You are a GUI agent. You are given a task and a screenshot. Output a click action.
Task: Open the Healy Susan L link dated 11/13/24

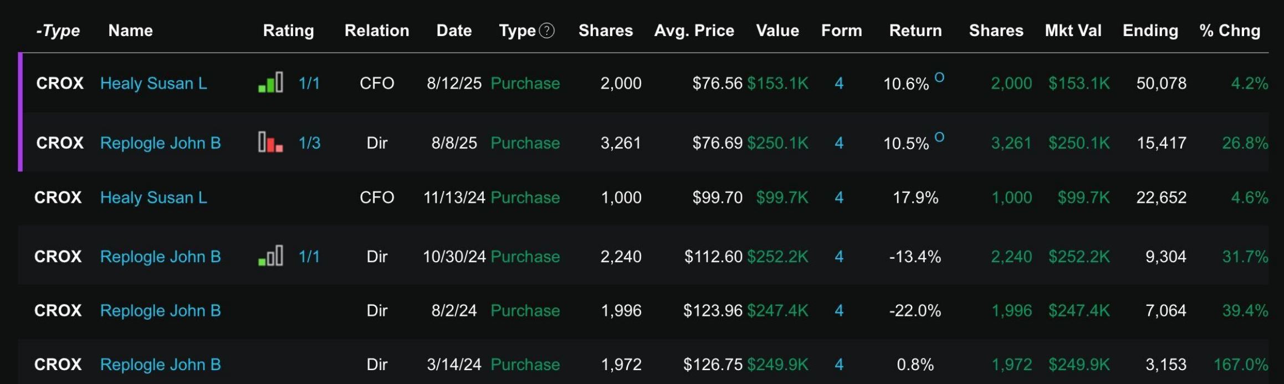tap(154, 197)
